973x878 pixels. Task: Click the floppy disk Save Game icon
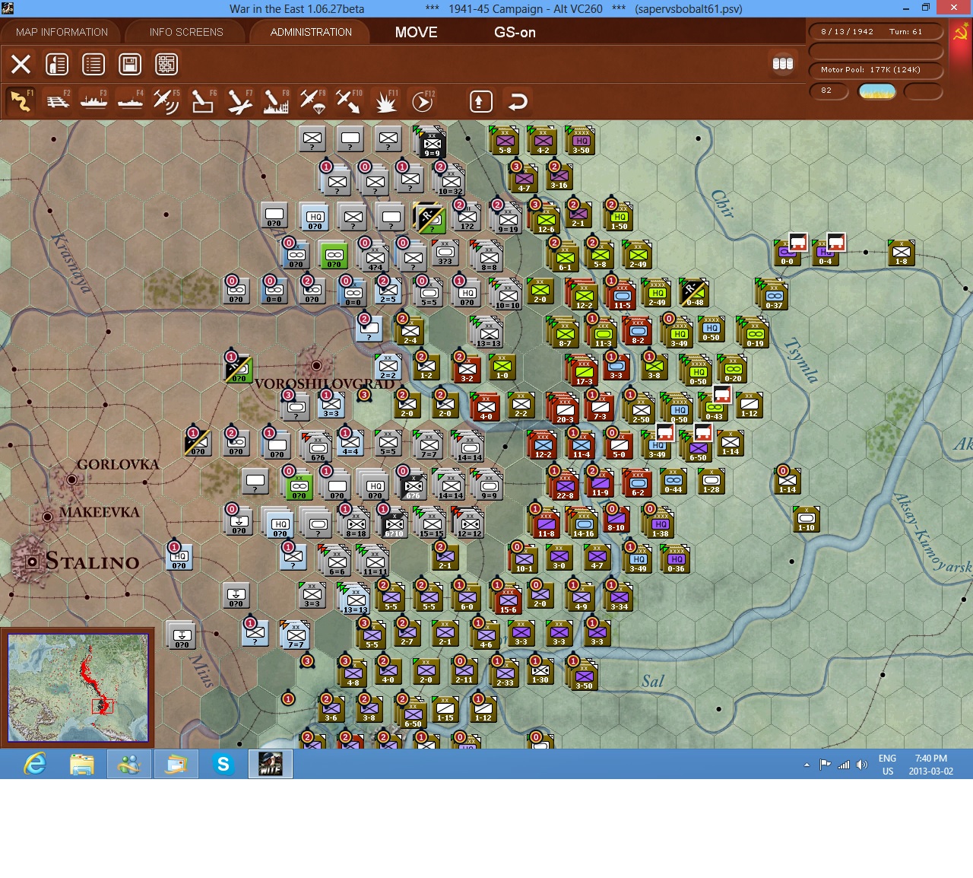130,64
